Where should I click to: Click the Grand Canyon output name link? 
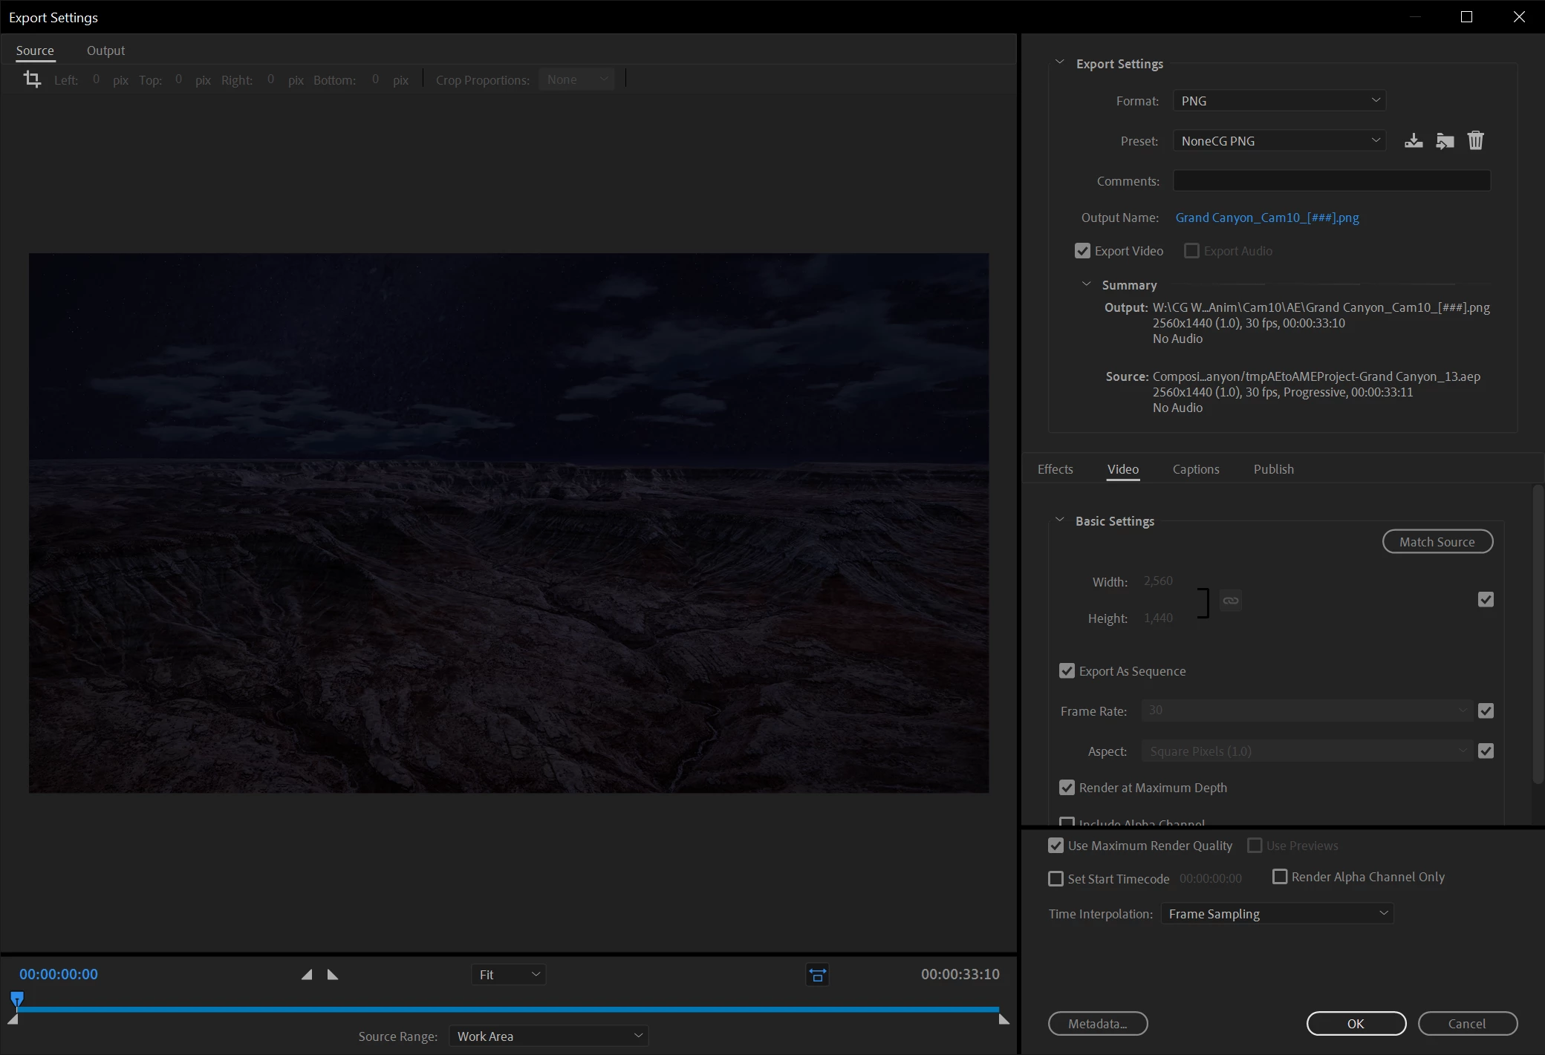1266,218
